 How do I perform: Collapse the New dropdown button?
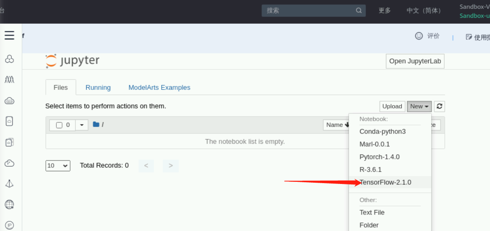pyautogui.click(x=419, y=106)
